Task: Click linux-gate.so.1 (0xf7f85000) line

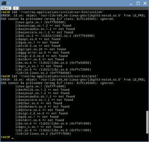Action: tap(41, 22)
